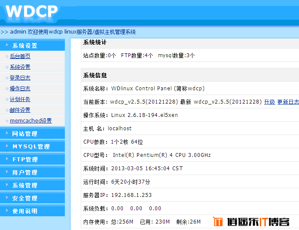Click the arrow icon beside 系统管理
Viewport: 299px width, 230px height.
coord(7,184)
